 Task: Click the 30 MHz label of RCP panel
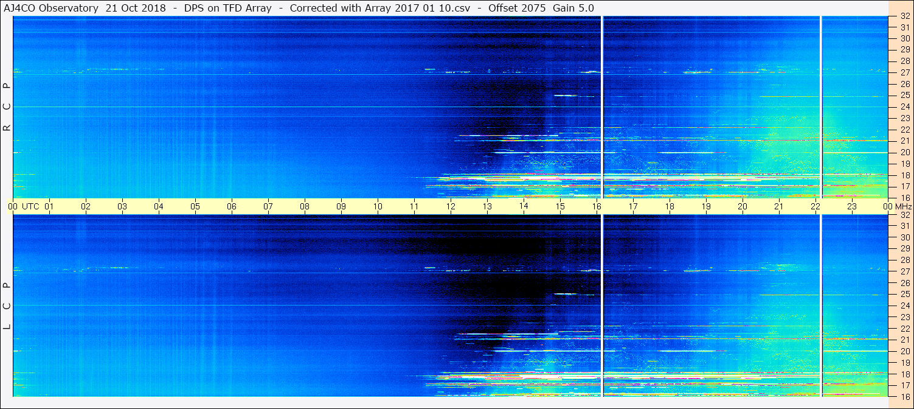pos(905,38)
